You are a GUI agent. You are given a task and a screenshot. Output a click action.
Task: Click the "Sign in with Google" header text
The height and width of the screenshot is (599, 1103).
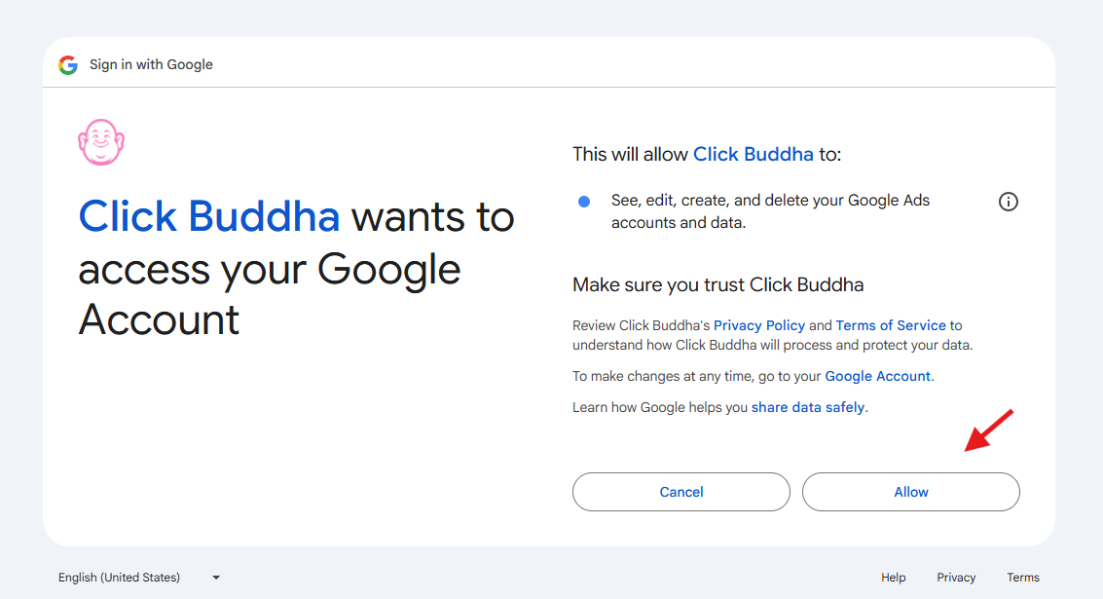[151, 65]
